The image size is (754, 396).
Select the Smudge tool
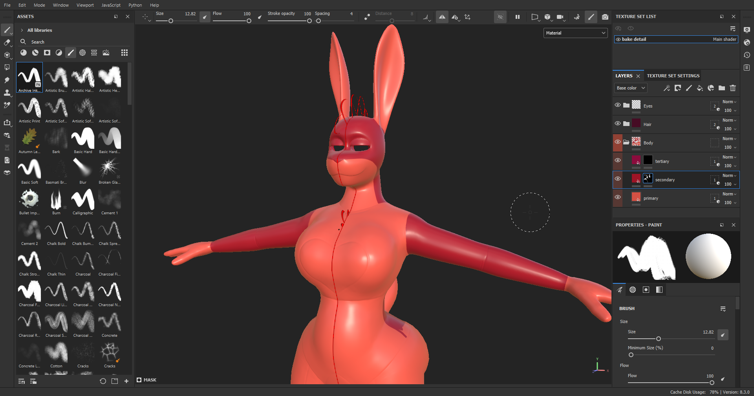pos(7,80)
